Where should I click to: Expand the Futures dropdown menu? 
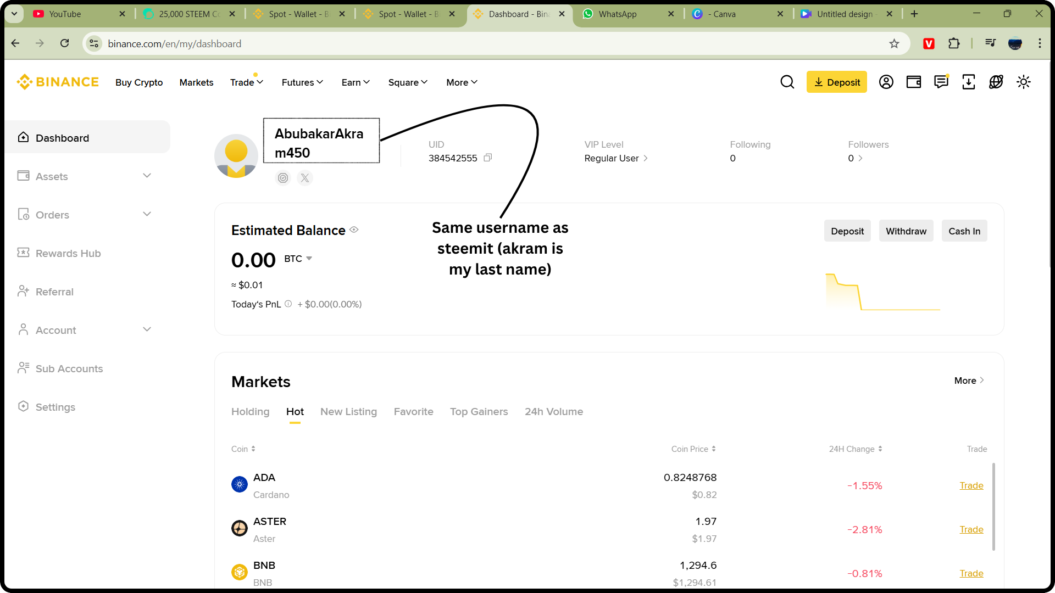coord(302,82)
